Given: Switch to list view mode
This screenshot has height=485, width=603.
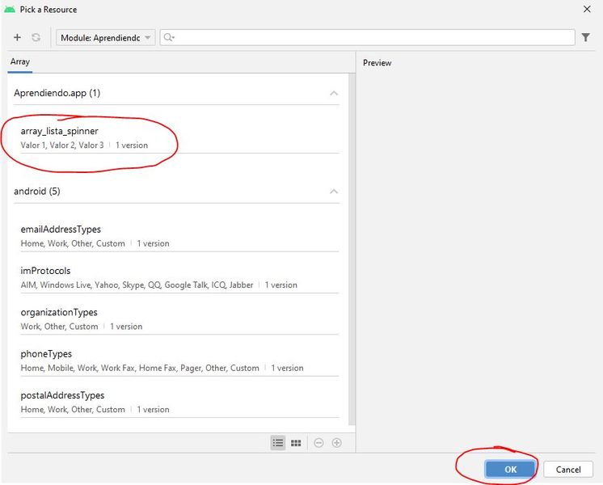Looking at the screenshot, I should pos(278,443).
